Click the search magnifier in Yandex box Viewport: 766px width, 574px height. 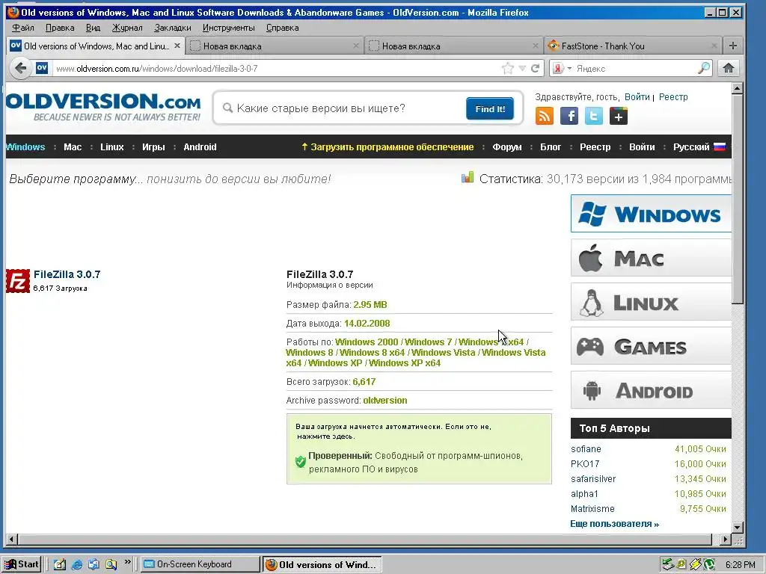click(x=703, y=68)
